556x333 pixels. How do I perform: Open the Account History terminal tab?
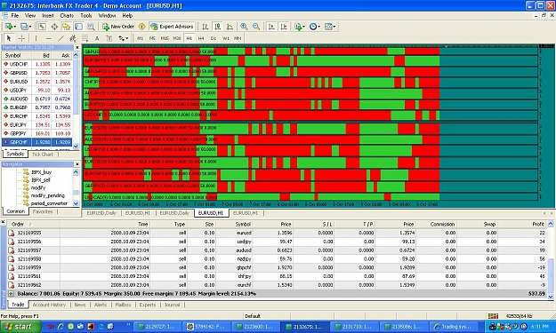(x=49, y=305)
